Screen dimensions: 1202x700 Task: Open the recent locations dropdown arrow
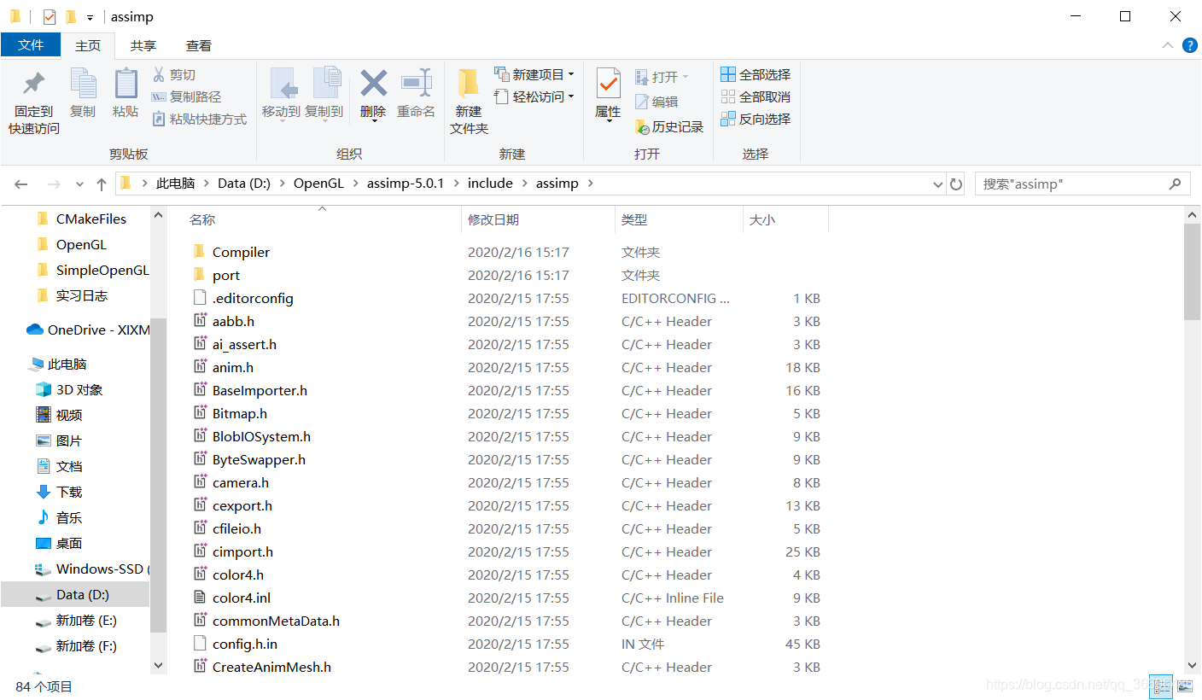tap(80, 184)
